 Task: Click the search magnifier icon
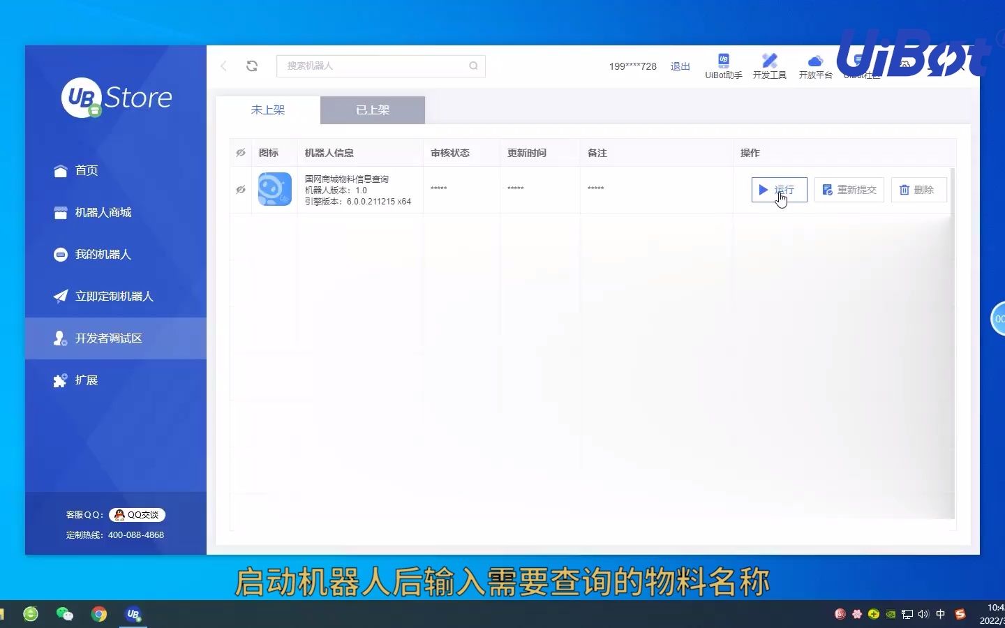click(473, 66)
